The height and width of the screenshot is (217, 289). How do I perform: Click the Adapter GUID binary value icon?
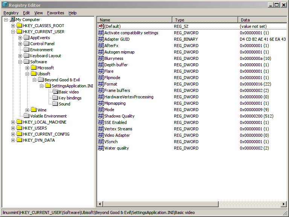click(x=101, y=39)
